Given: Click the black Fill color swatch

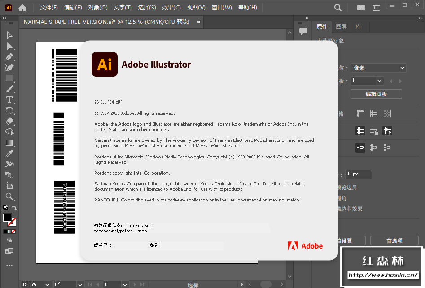Looking at the screenshot, I should [x=7, y=218].
